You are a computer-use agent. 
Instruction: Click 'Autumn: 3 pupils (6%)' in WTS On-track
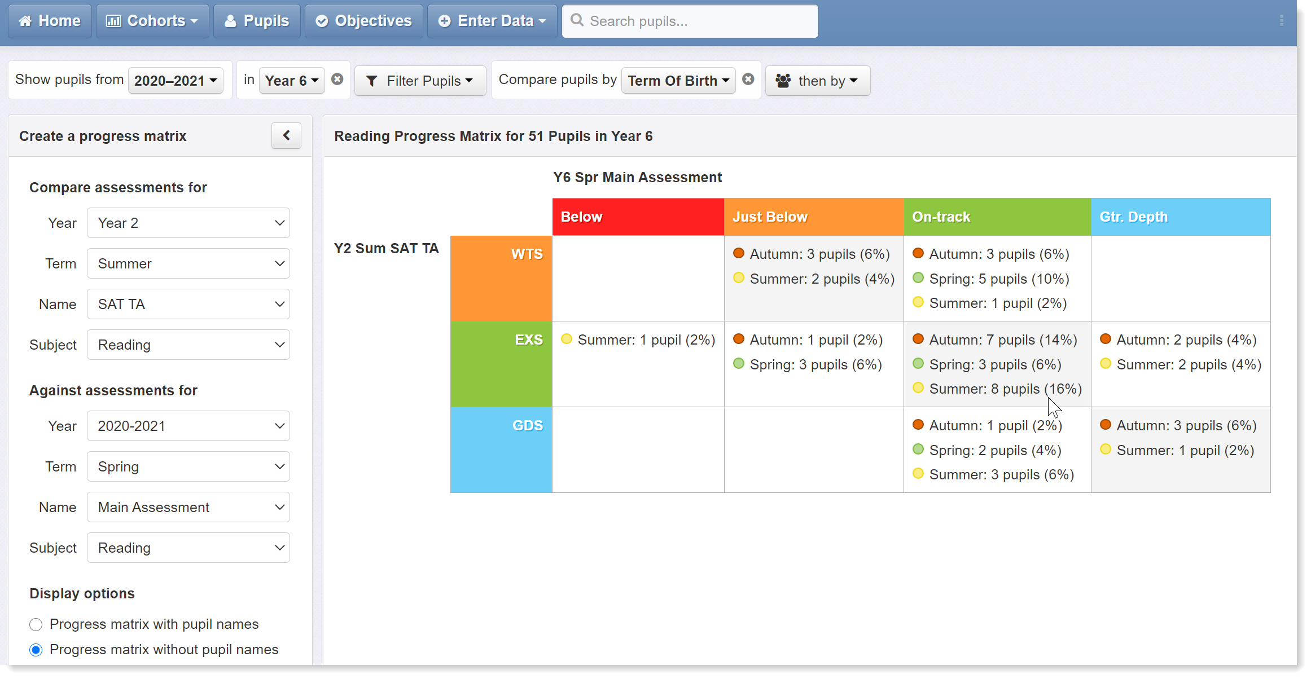(x=999, y=254)
